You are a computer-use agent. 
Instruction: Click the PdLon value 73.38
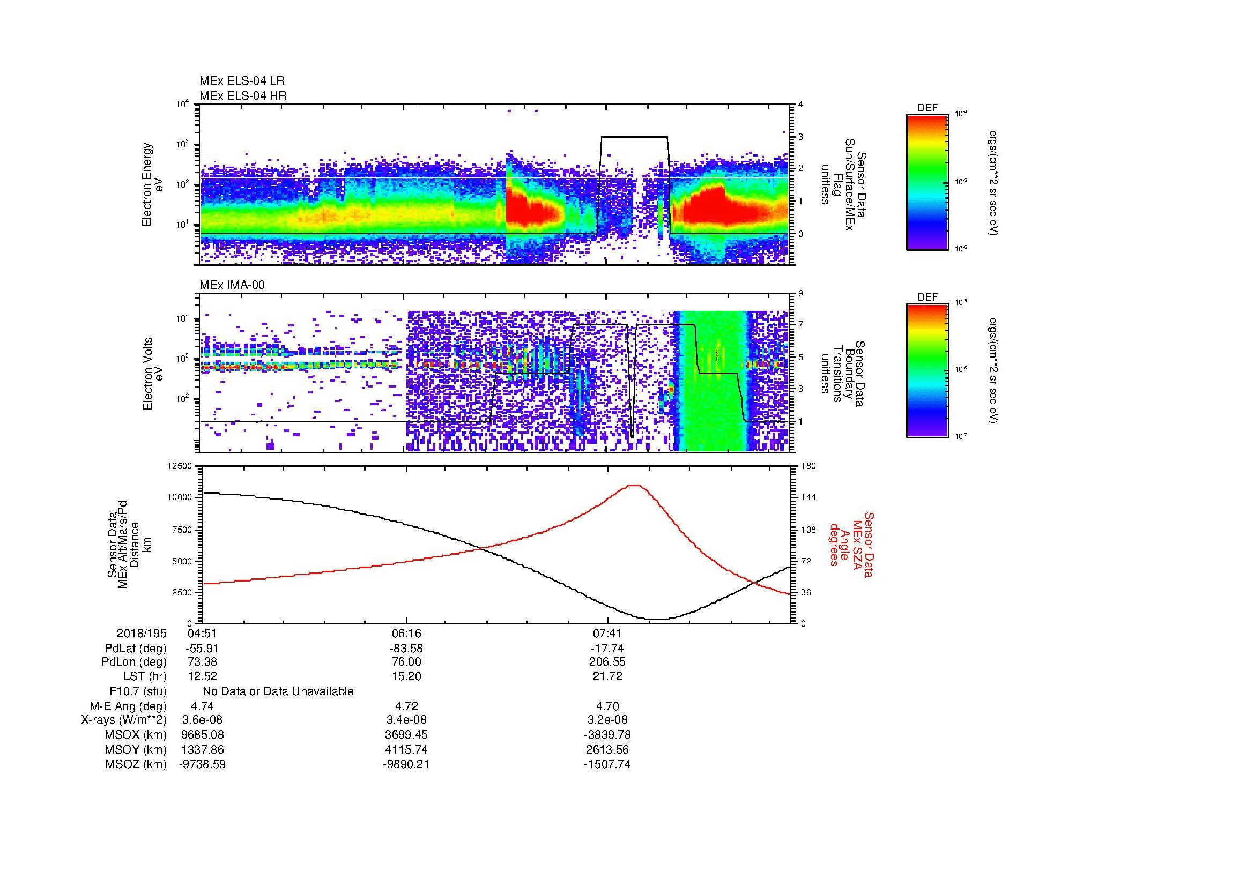pyautogui.click(x=202, y=662)
